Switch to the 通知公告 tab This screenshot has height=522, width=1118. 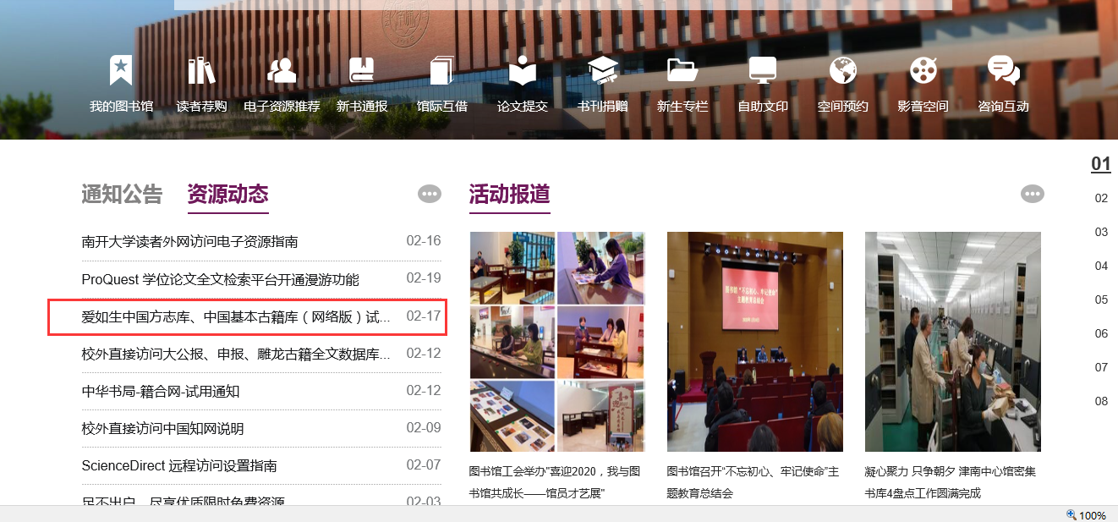pyautogui.click(x=122, y=195)
